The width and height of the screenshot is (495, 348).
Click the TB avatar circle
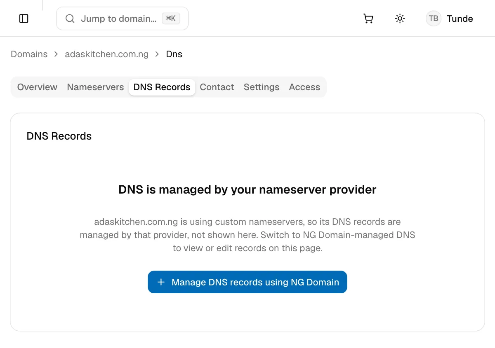tap(434, 19)
